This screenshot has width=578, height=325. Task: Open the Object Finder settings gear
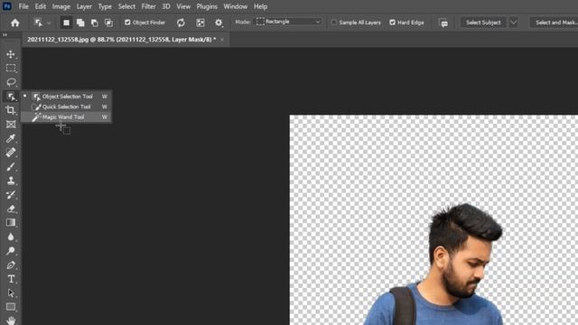219,23
